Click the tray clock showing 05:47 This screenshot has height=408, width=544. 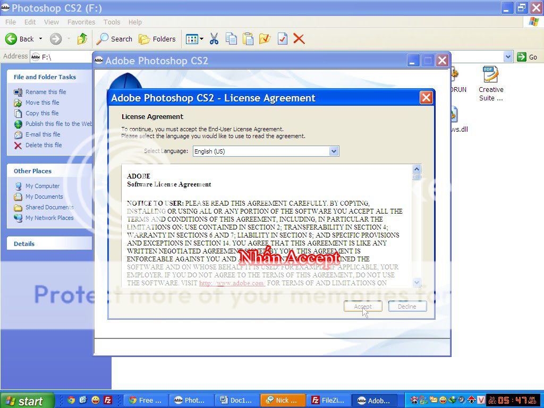coord(513,401)
